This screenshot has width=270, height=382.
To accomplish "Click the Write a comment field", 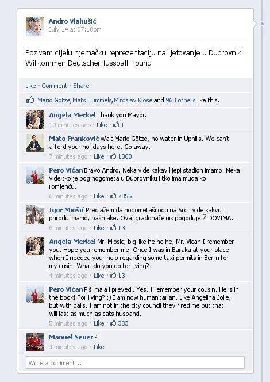I will click(x=135, y=363).
